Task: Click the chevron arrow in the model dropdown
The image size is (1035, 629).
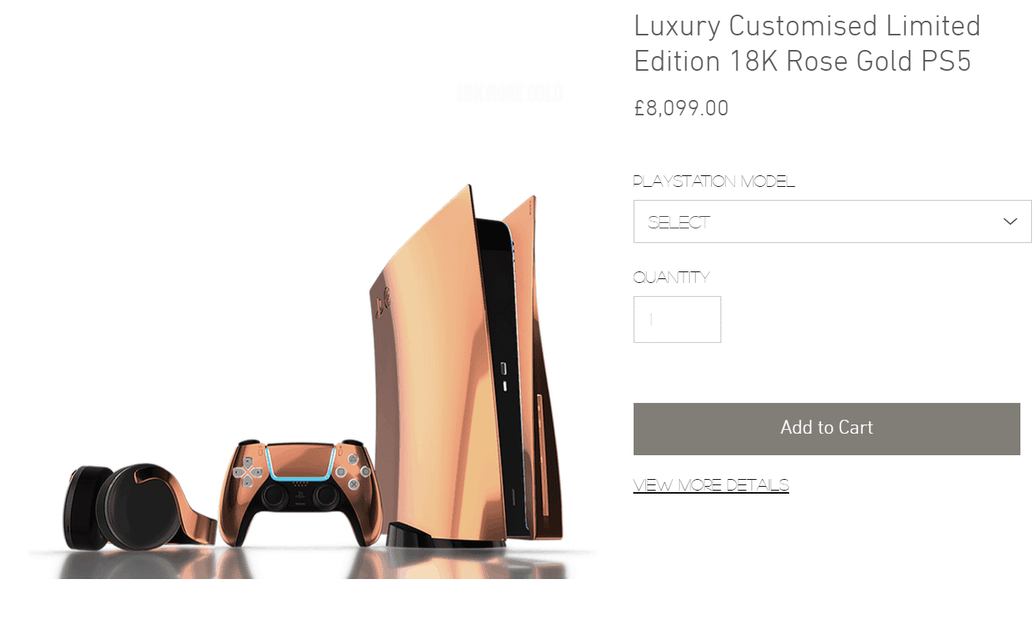Action: pyautogui.click(x=1010, y=221)
